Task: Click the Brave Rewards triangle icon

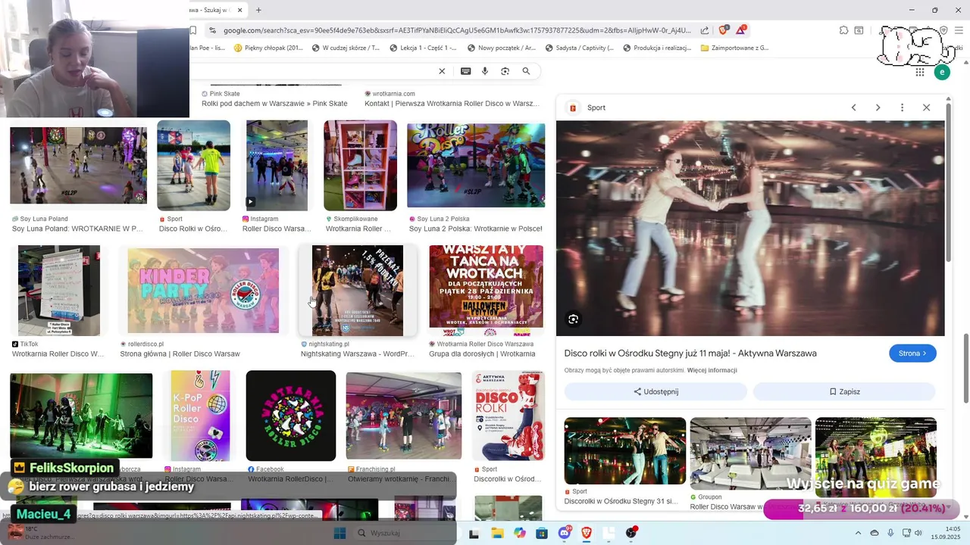Action: point(740,30)
